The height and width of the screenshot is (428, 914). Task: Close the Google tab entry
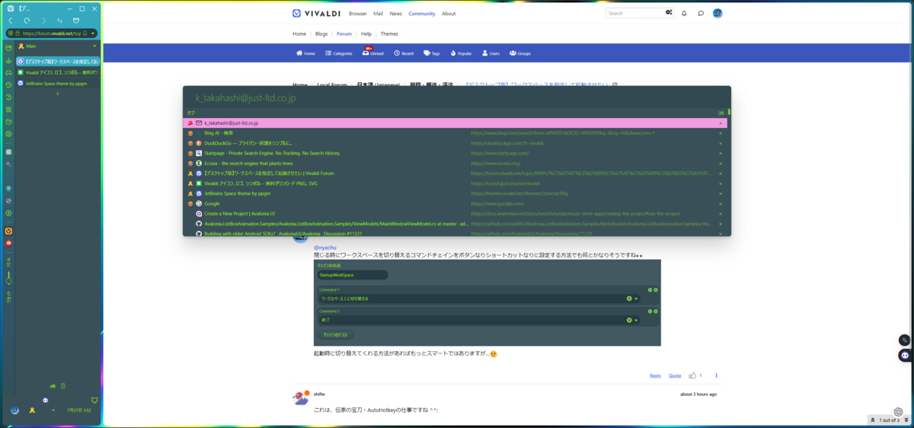pyautogui.click(x=721, y=203)
